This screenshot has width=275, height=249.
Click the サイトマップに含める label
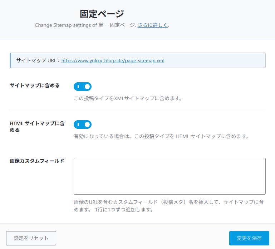point(35,86)
